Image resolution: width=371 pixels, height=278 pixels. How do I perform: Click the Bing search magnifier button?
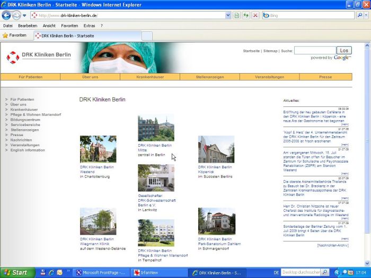coord(360,15)
